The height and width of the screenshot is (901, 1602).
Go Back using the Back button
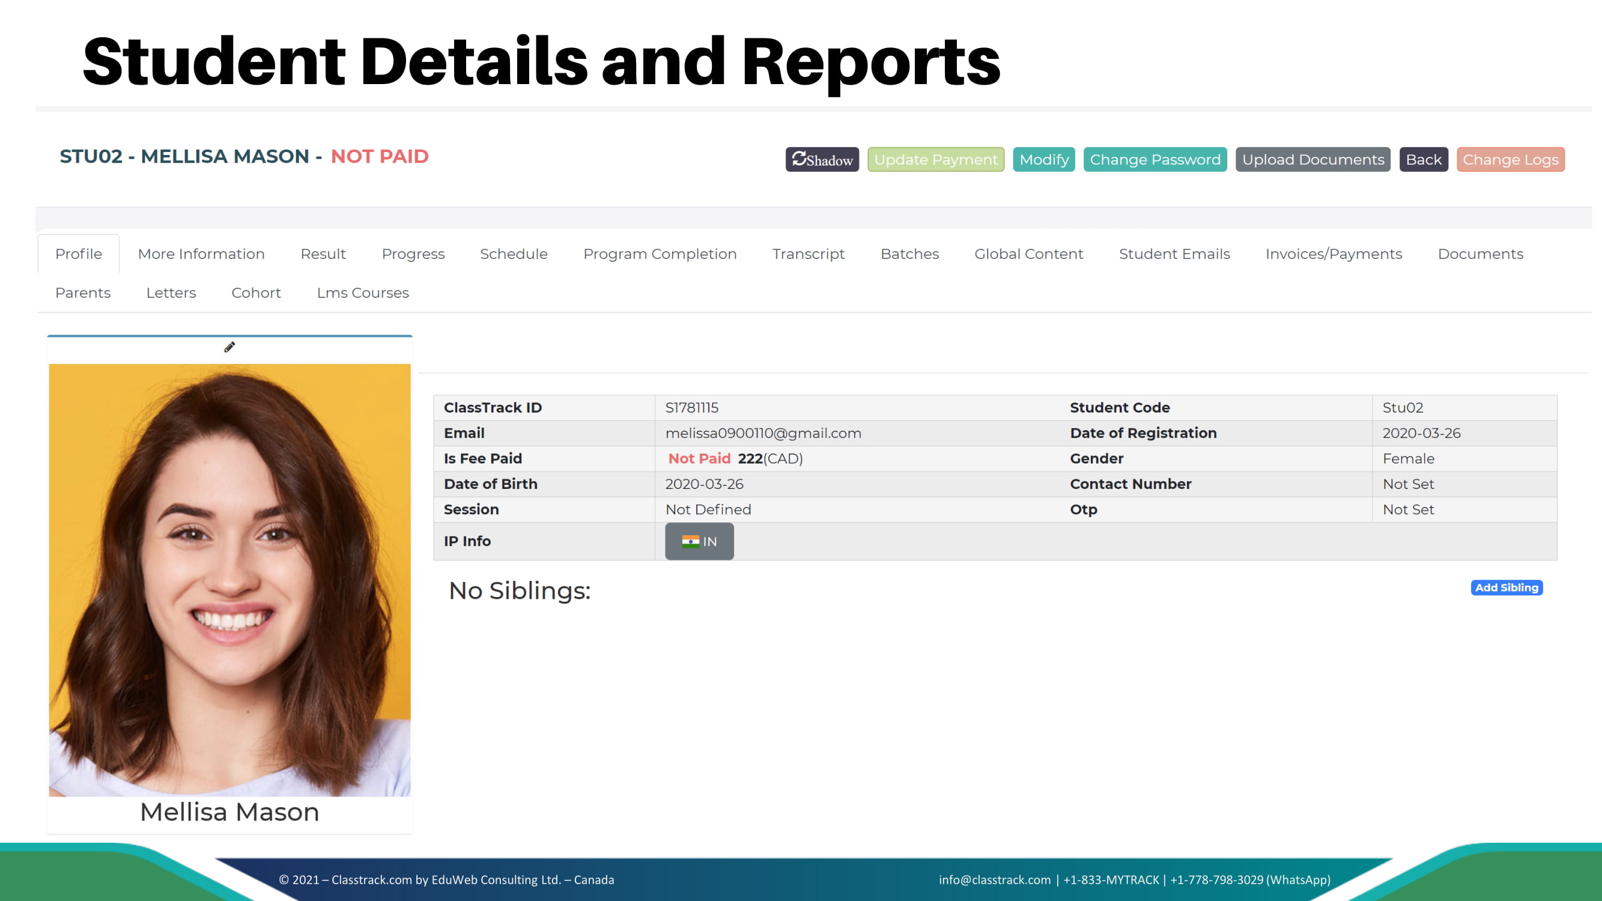click(1423, 159)
